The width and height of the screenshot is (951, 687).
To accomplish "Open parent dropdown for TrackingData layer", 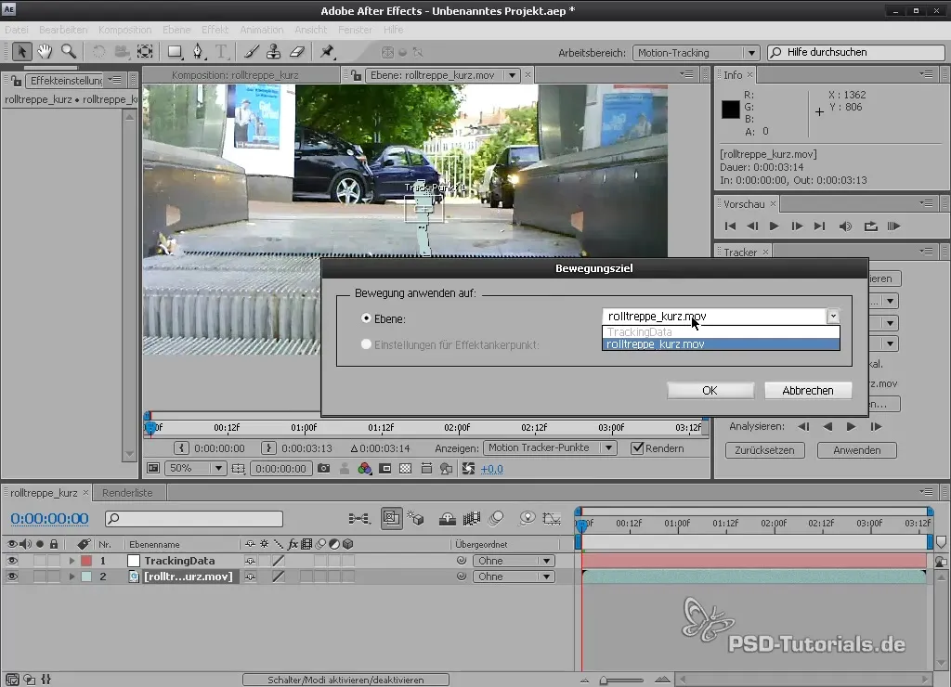I will (513, 561).
